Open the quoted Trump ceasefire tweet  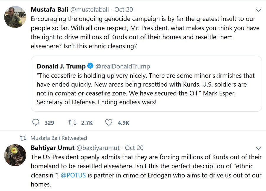pyautogui.click(x=146, y=89)
